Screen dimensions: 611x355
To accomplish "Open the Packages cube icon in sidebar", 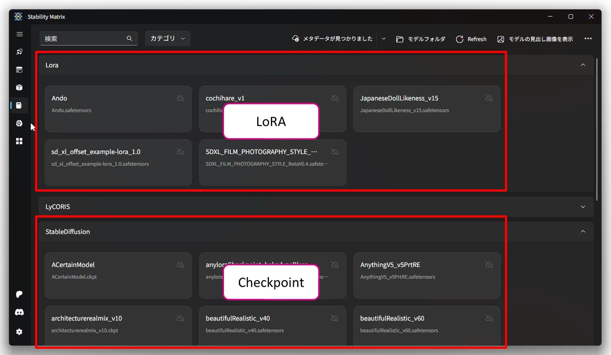I will [19, 88].
